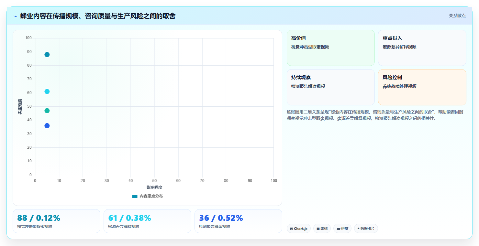
Task: Click the 88 / 0.12% stat card
Action: [x=56, y=221]
